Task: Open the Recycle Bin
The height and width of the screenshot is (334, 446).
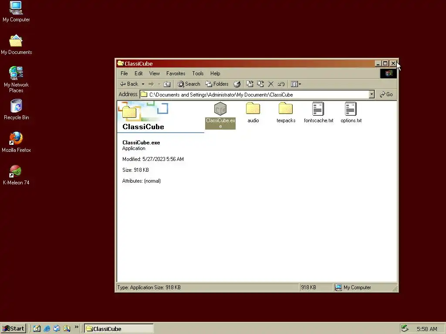Action: click(x=16, y=110)
